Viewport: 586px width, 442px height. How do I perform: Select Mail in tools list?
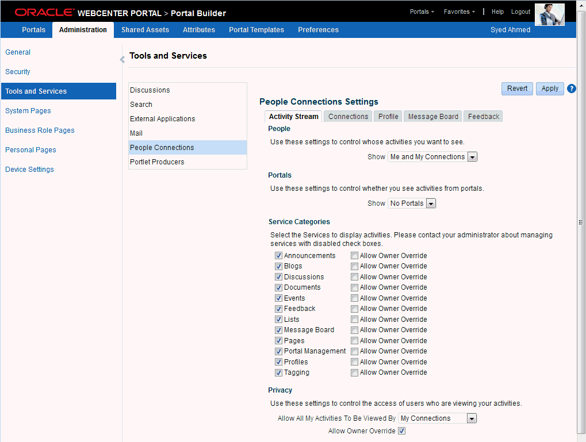pos(187,133)
